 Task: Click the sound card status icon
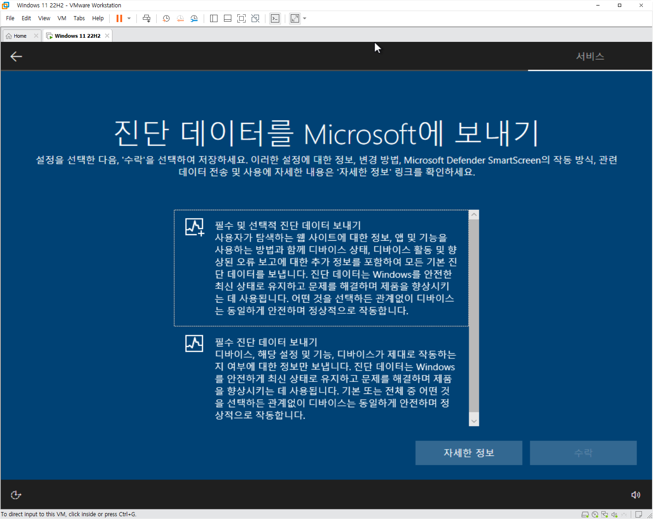pyautogui.click(x=614, y=514)
